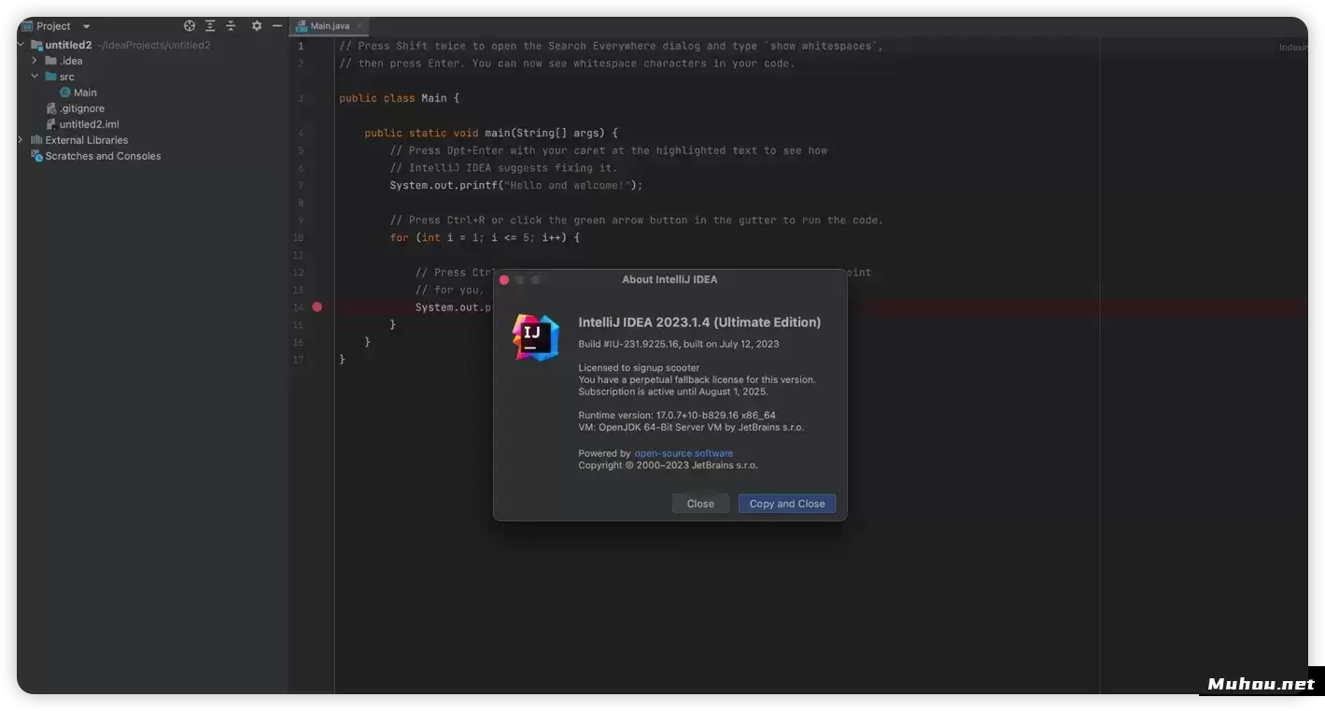
Task: Click the Main class icon
Action: click(x=65, y=92)
